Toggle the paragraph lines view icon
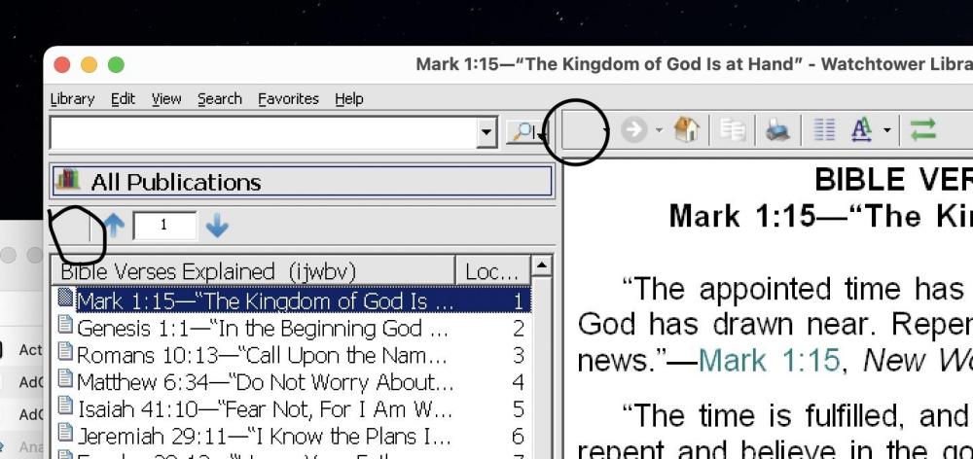This screenshot has width=973, height=459. click(824, 130)
